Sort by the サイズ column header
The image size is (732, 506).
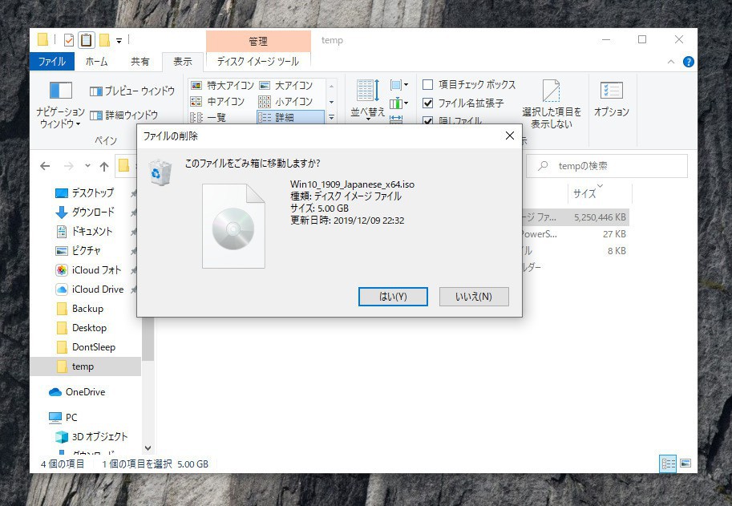coord(600,193)
